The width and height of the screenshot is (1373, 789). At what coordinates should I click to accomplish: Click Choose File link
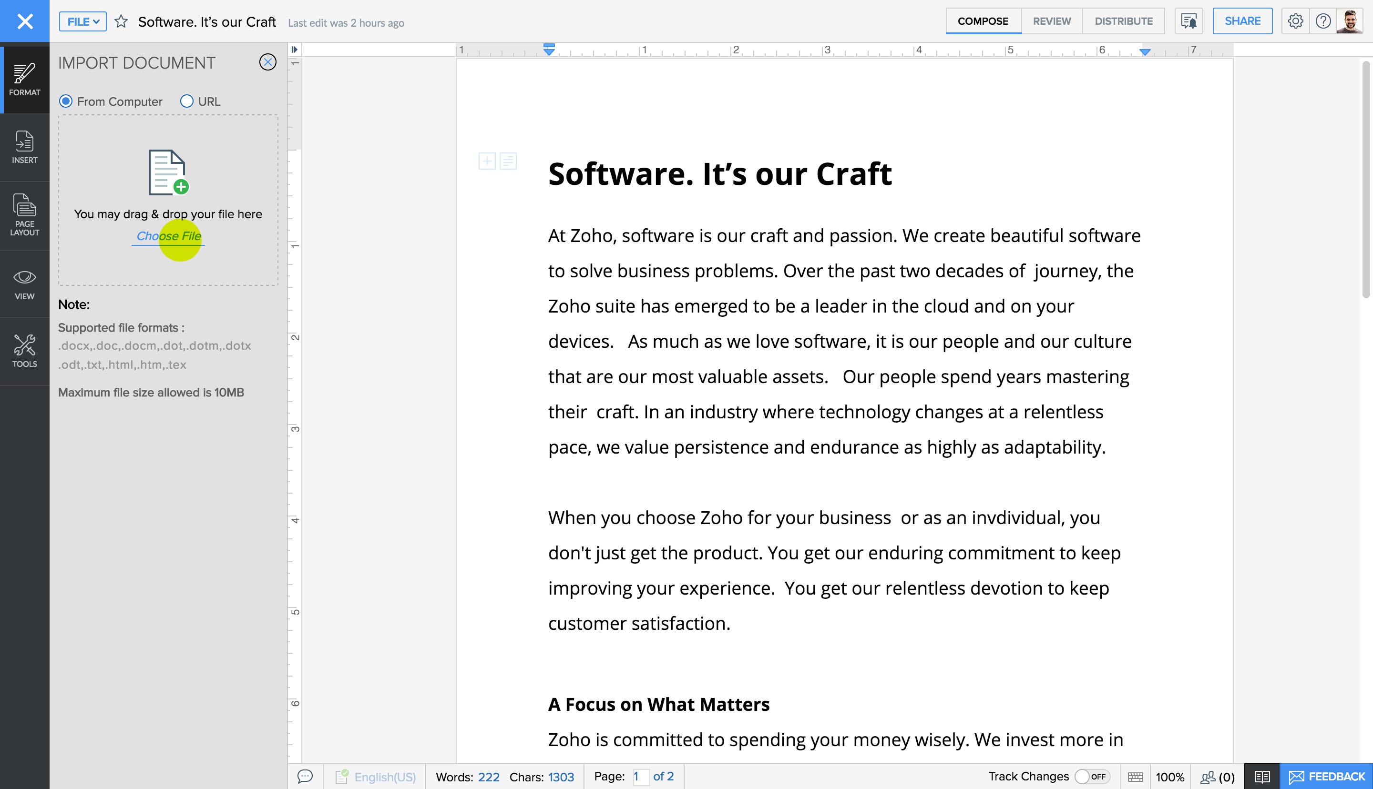pos(168,235)
